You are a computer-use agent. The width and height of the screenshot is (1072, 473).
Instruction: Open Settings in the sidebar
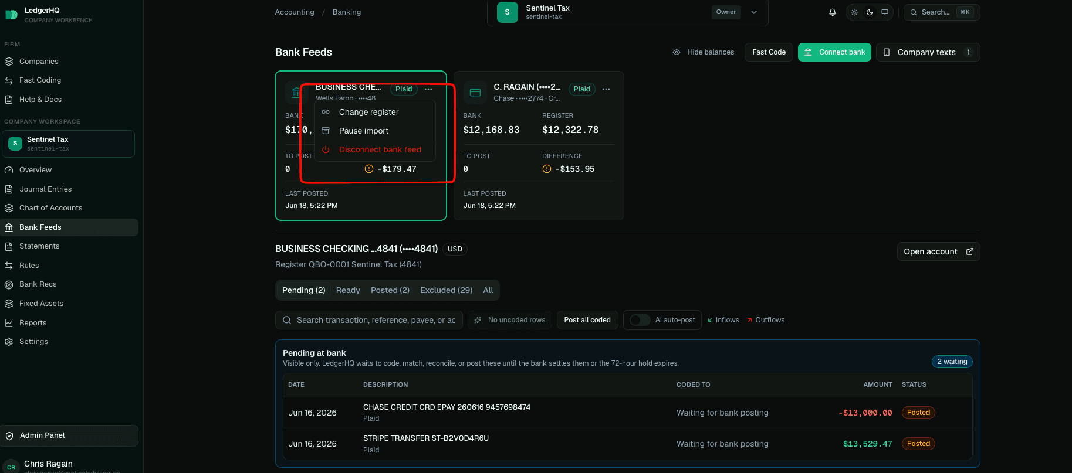point(69,342)
